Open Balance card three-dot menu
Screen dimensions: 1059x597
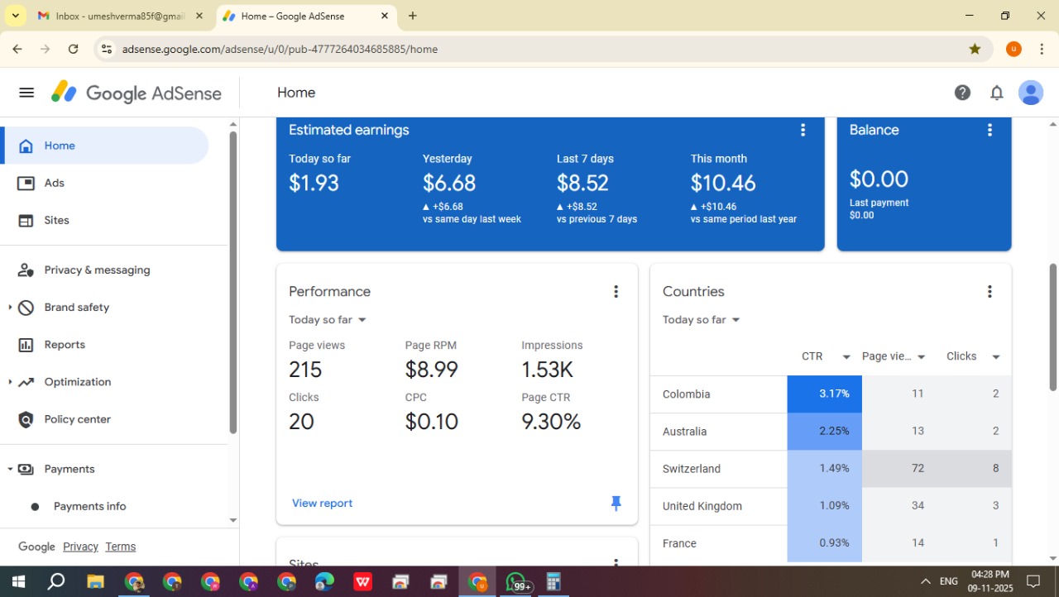[x=990, y=130]
